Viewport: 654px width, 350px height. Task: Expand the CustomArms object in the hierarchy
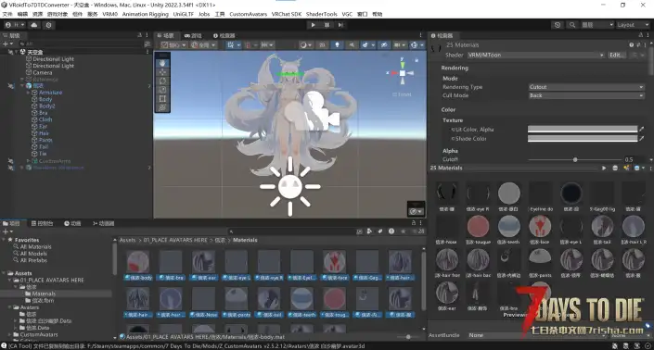point(29,160)
